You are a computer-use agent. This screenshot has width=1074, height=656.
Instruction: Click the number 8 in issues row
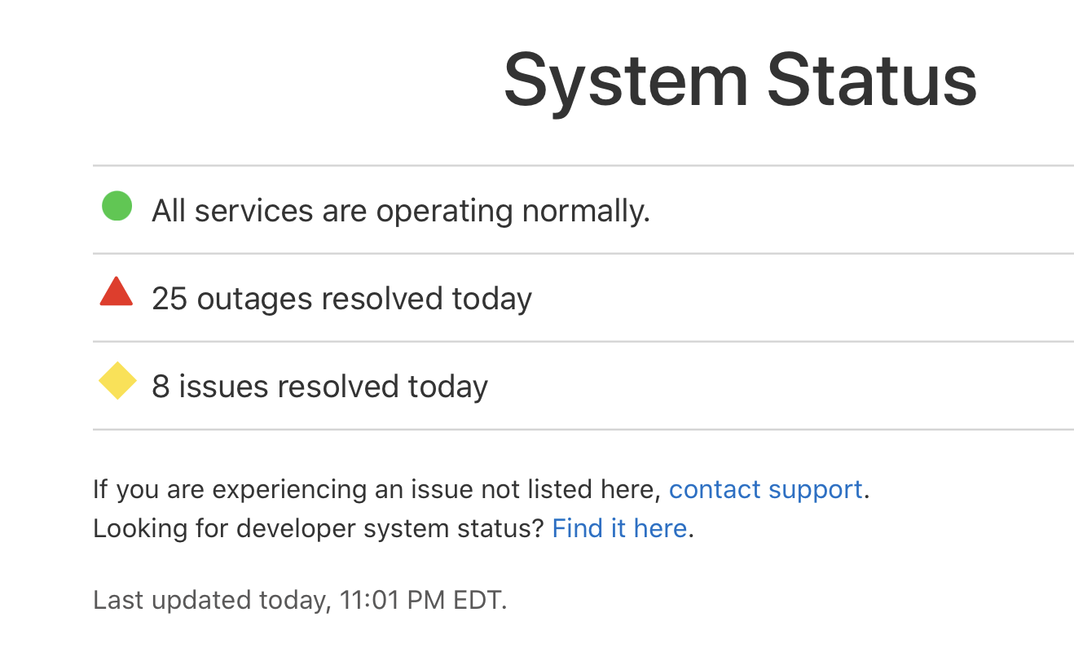pos(161,387)
